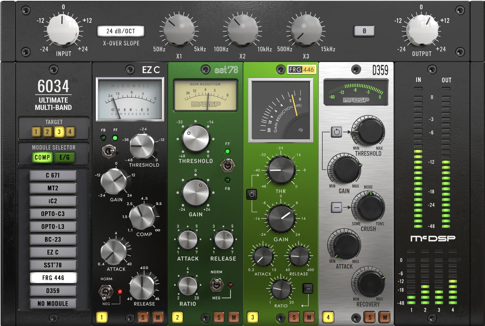Solo band 1 with S button
The width and height of the screenshot is (485, 326).
[143, 317]
